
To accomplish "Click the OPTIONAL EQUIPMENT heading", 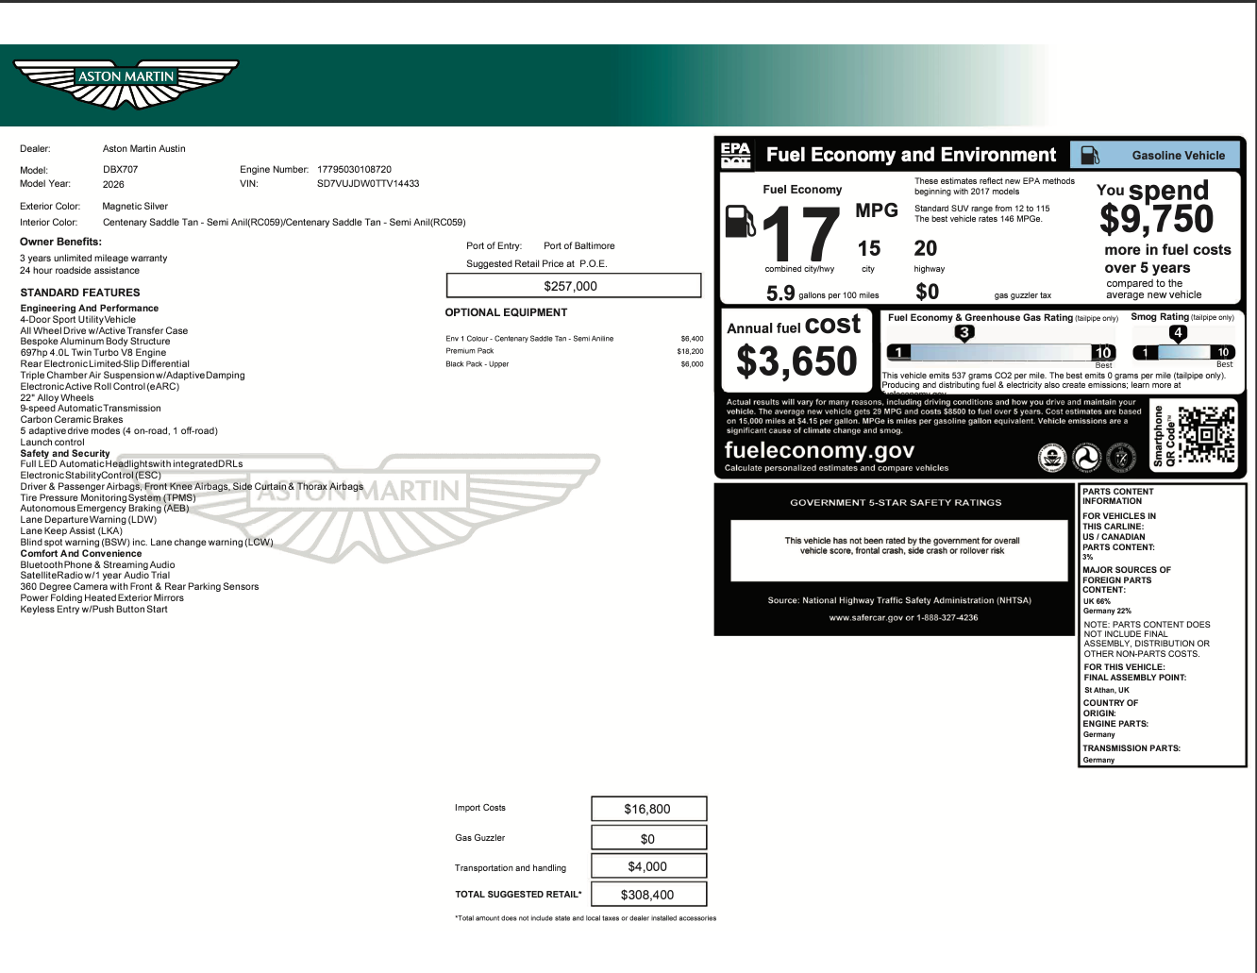I will click(507, 312).
